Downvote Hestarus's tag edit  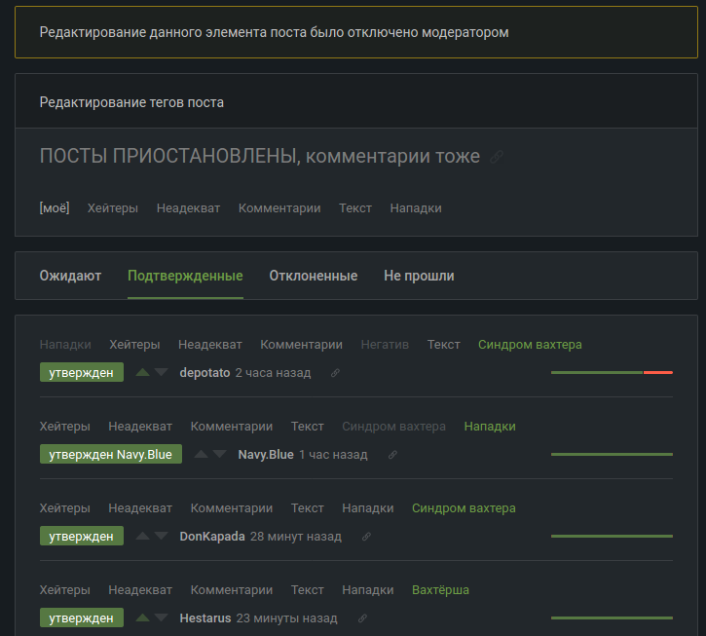click(161, 617)
